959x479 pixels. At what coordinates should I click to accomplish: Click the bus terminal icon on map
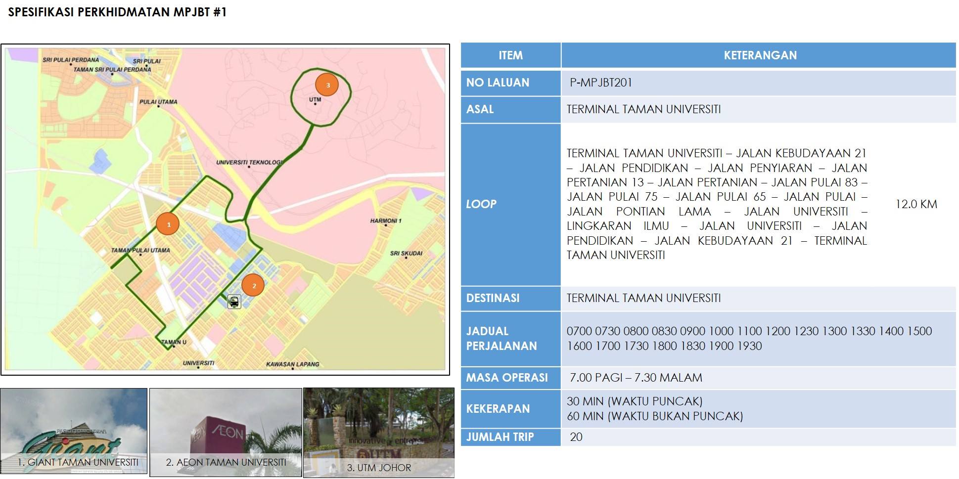(x=234, y=301)
